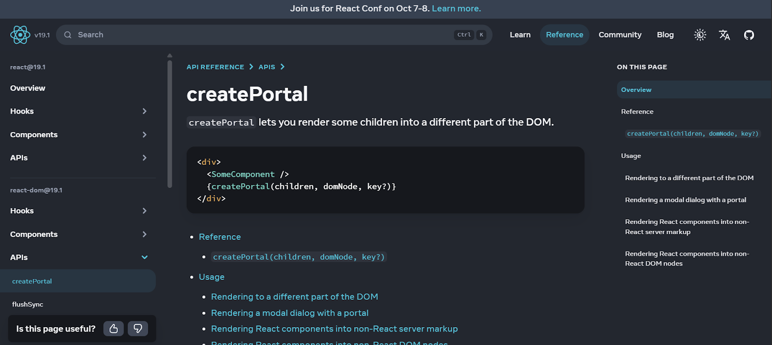Screen dimensions: 772x345
Task: Select flushSync in the sidebar
Action: pos(28,305)
